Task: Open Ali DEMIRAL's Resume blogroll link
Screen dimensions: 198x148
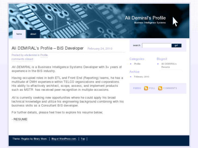Action: [169, 65]
